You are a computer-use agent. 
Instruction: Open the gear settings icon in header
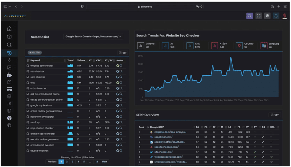(x=267, y=16)
